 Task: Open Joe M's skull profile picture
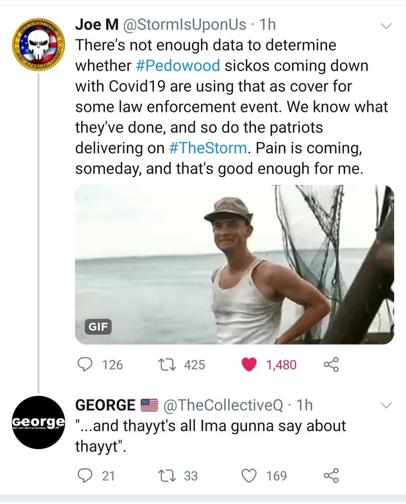coord(38,45)
